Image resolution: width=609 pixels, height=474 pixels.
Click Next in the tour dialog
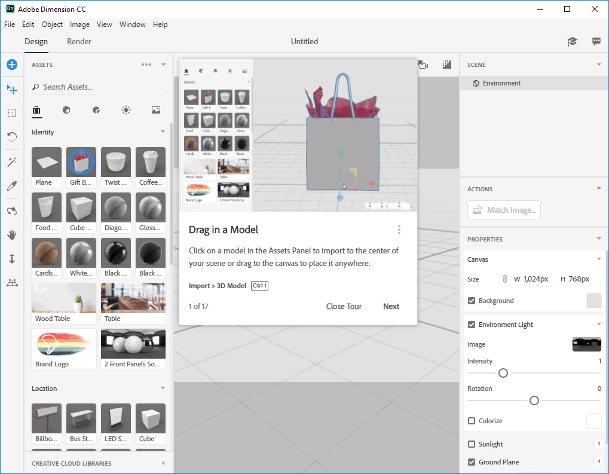coord(391,306)
